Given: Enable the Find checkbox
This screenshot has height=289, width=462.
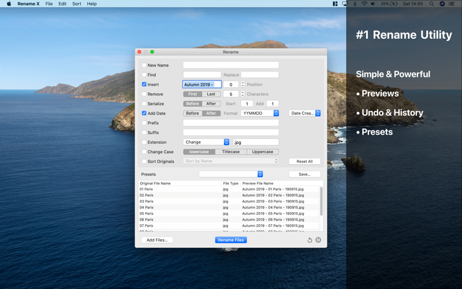Looking at the screenshot, I should 144,75.
